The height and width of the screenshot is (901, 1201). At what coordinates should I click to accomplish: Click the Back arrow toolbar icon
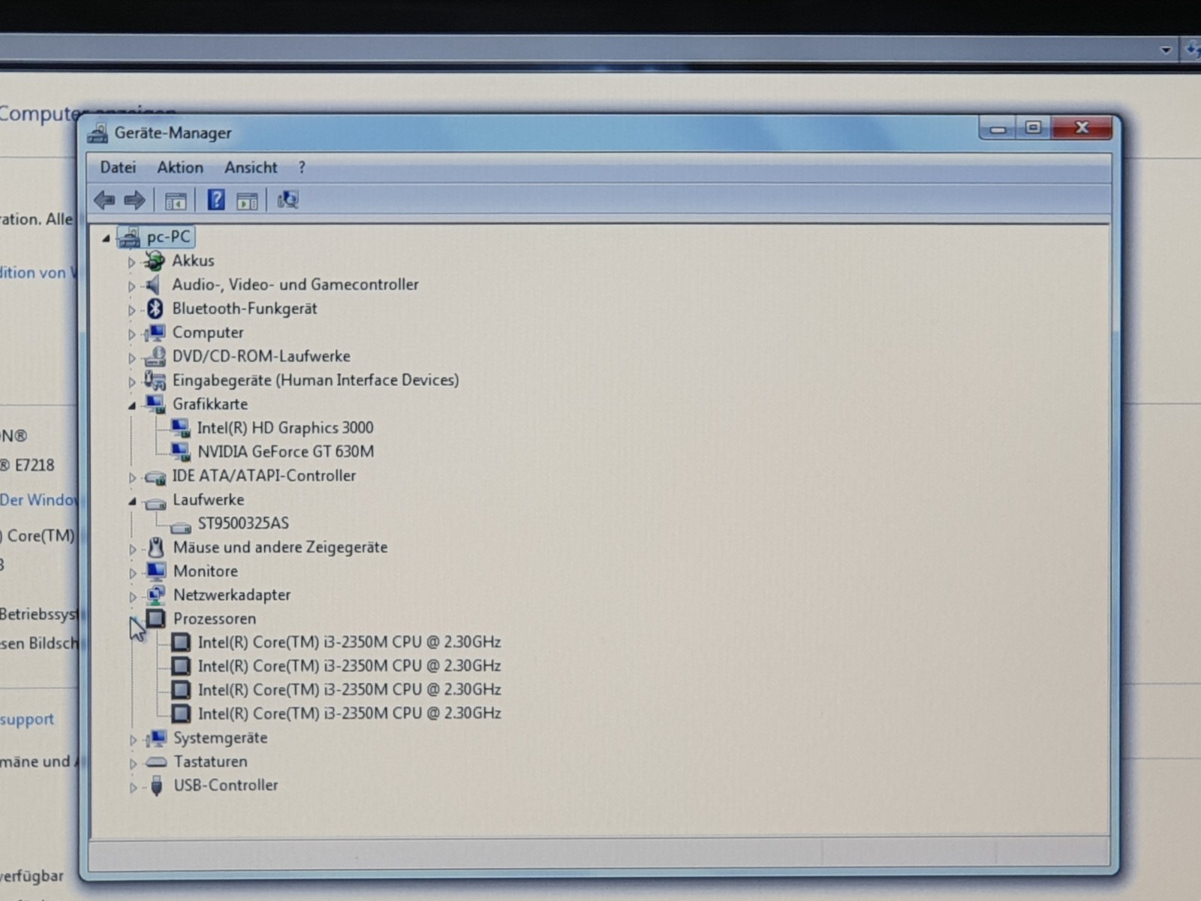(104, 200)
